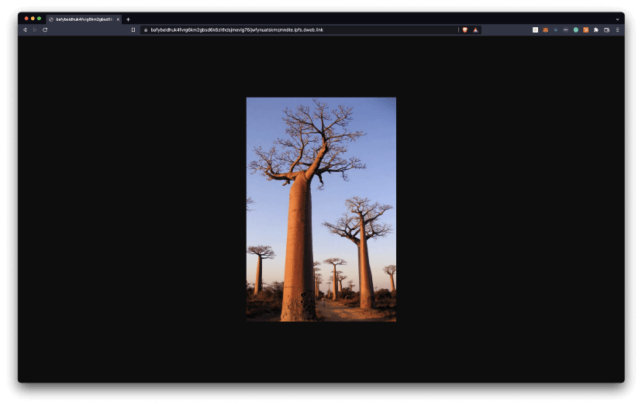Bookmark this page with the bookmark icon
The width and height of the screenshot is (642, 406).
133,29
